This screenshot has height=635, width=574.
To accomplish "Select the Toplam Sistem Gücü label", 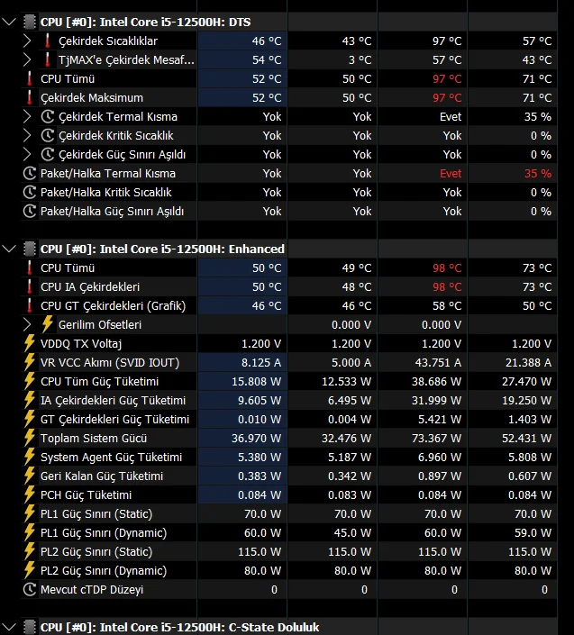I will tap(94, 438).
